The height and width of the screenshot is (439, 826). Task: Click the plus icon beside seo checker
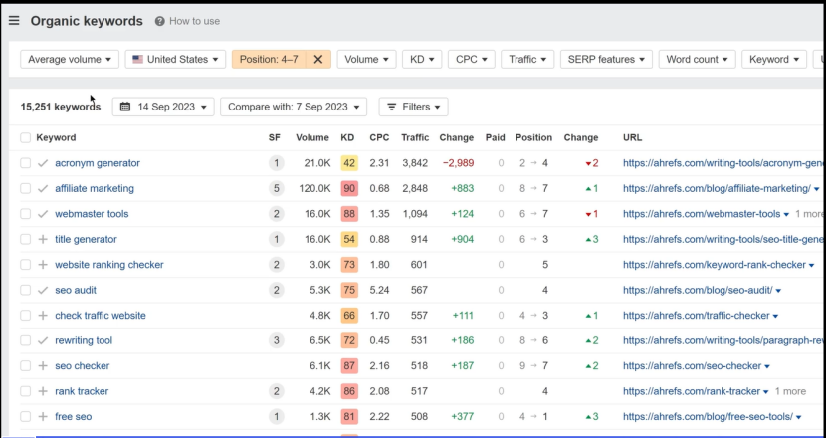[x=43, y=365]
